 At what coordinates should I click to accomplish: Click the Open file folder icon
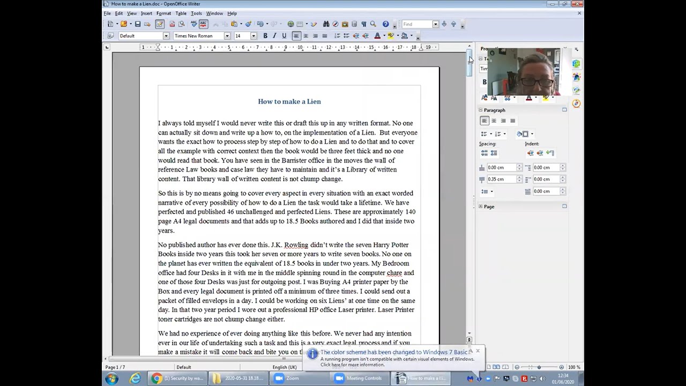pyautogui.click(x=124, y=24)
